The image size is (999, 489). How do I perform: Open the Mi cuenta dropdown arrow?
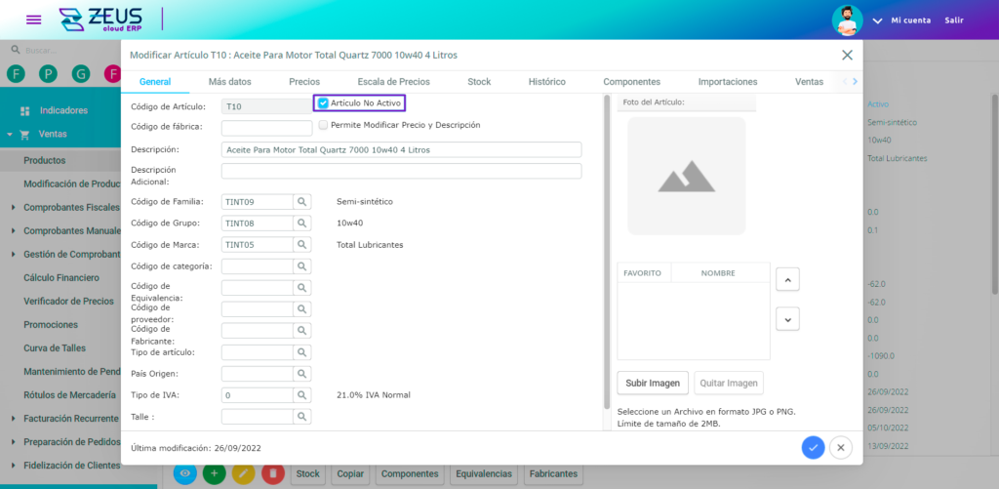(877, 21)
